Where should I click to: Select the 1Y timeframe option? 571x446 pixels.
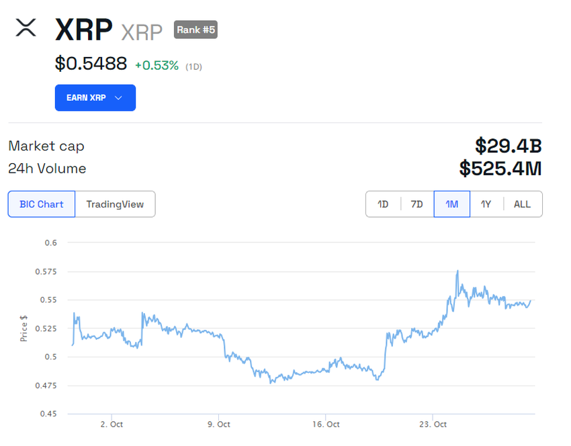486,204
